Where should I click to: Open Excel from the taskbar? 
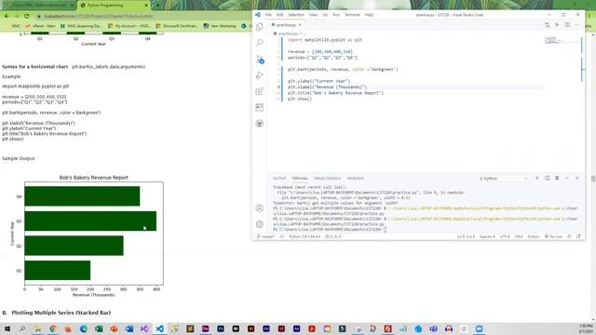click(x=99, y=328)
